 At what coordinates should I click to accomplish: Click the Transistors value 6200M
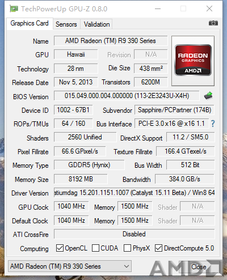(151, 82)
